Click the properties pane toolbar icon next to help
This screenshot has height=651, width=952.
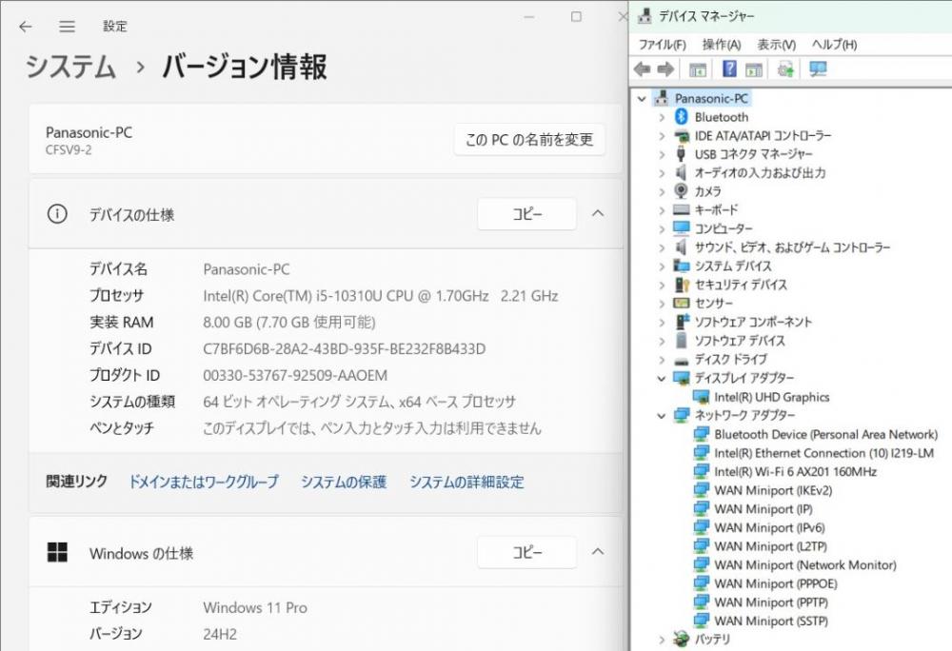click(x=754, y=69)
